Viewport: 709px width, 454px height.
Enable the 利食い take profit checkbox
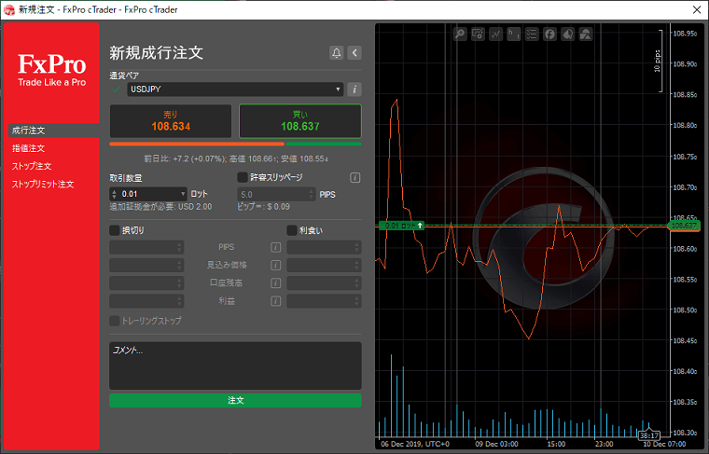pyautogui.click(x=292, y=230)
